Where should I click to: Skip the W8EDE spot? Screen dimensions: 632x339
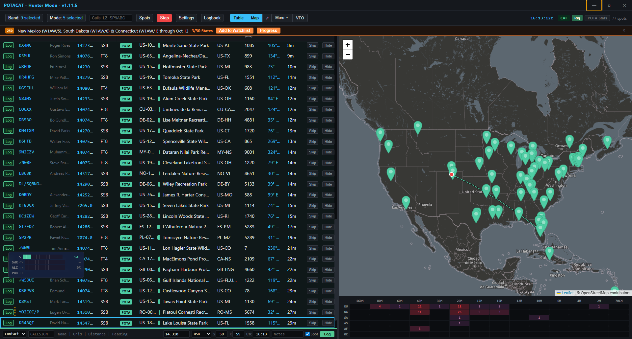(x=312, y=67)
